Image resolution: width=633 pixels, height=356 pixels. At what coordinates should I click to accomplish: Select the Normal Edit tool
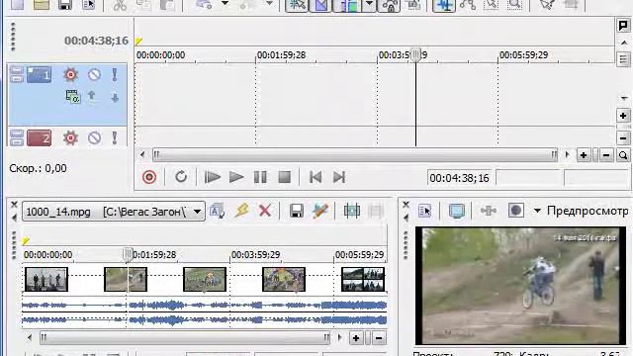pyautogui.click(x=444, y=6)
